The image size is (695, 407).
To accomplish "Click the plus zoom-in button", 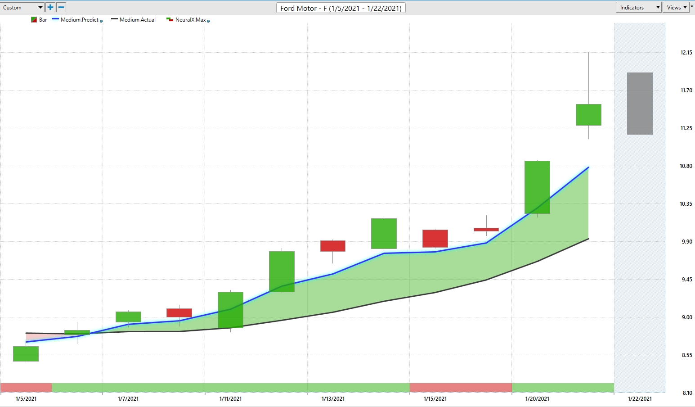I will coord(50,7).
